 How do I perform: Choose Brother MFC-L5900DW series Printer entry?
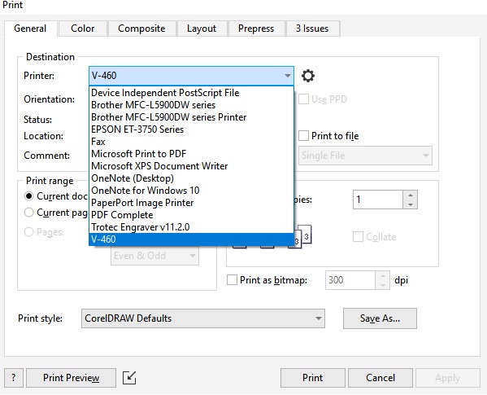191,117
